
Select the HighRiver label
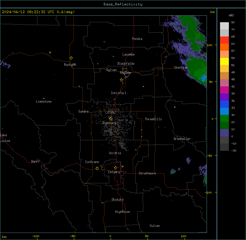point(123,212)
